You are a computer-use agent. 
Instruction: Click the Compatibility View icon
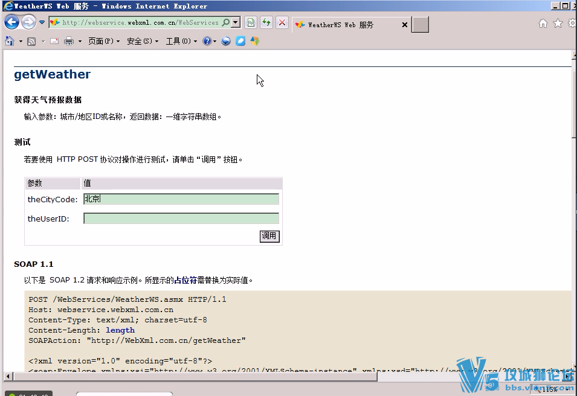(x=251, y=22)
